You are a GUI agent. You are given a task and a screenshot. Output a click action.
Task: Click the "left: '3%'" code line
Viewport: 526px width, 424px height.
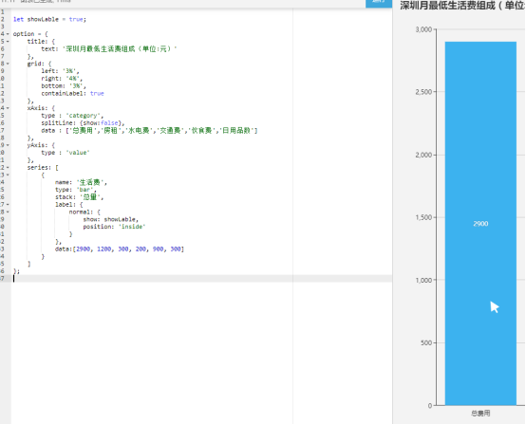click(60, 71)
